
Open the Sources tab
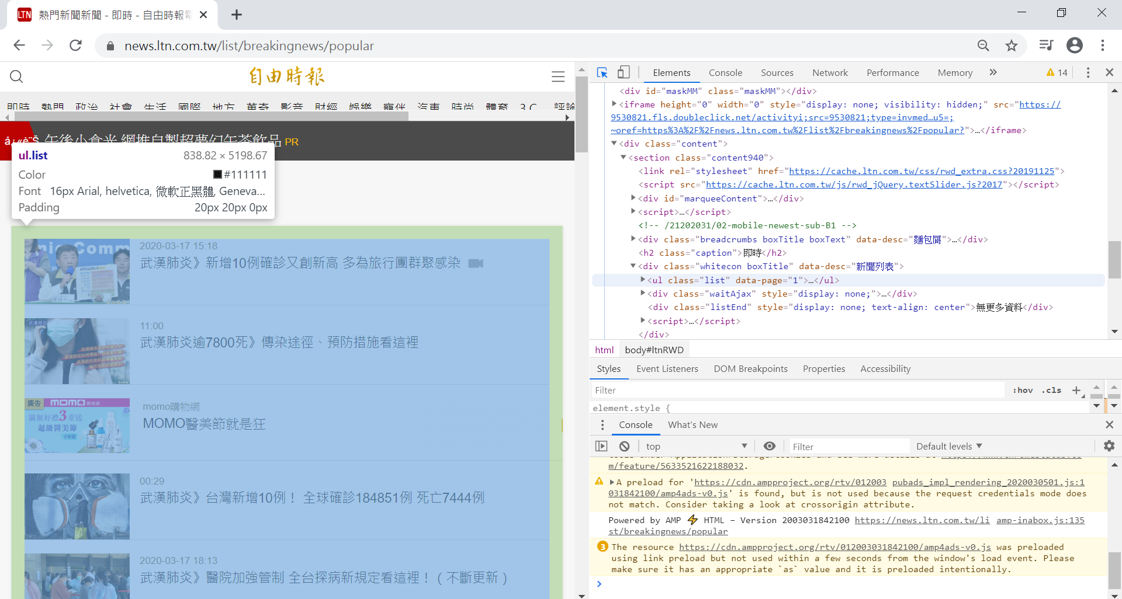(777, 72)
